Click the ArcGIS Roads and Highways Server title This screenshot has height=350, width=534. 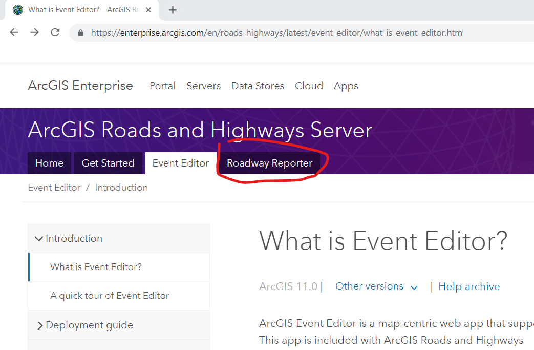click(200, 130)
